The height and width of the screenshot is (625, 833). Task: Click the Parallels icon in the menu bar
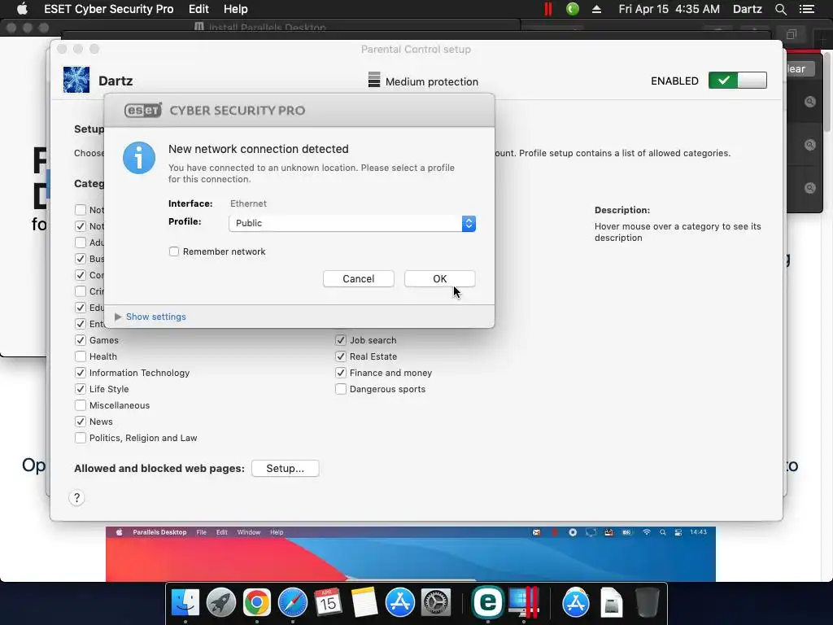coord(547,9)
